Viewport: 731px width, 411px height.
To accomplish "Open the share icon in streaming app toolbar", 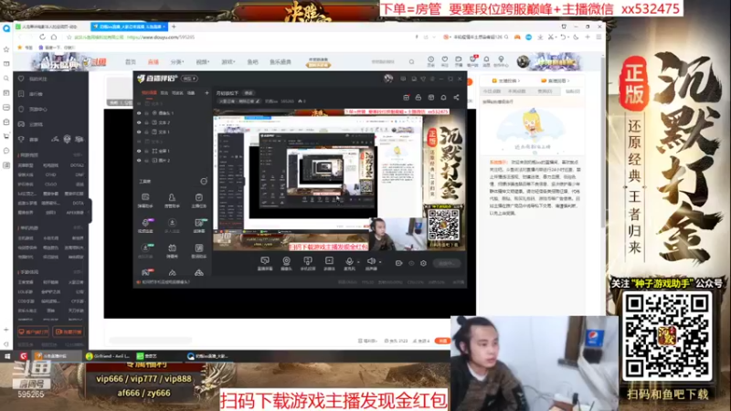I will [x=456, y=98].
